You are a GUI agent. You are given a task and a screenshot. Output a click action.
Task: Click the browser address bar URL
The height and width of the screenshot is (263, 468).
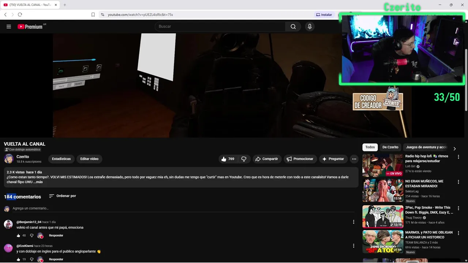(x=140, y=15)
